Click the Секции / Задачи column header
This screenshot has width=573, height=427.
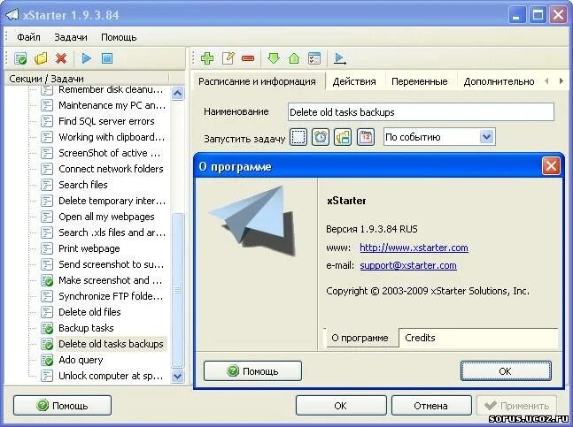pyautogui.click(x=88, y=79)
